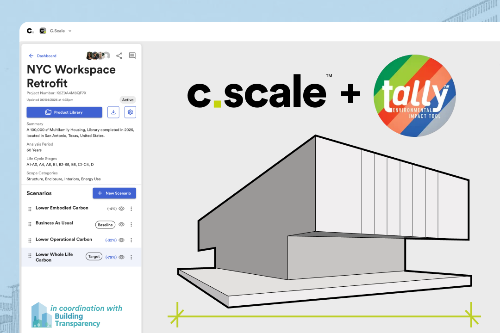
Task: Click the share project icon
Action: tap(119, 56)
